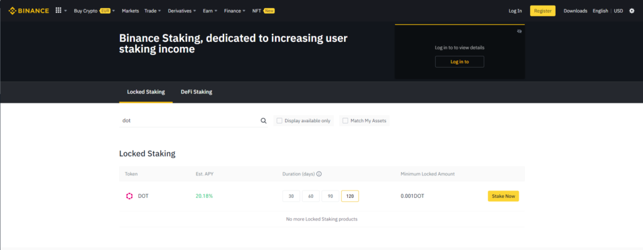This screenshot has height=250, width=643.
Task: Expand the Derivatives menu
Action: tap(182, 11)
